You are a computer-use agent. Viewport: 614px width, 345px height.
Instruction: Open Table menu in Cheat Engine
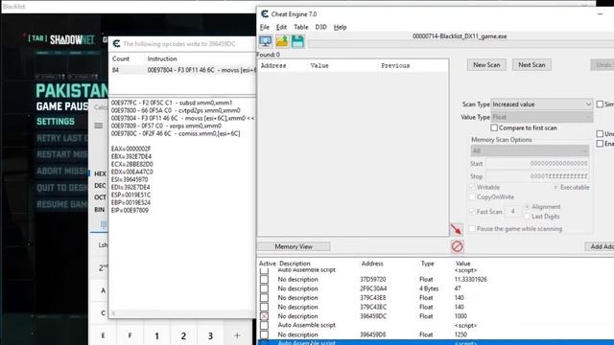tap(300, 27)
